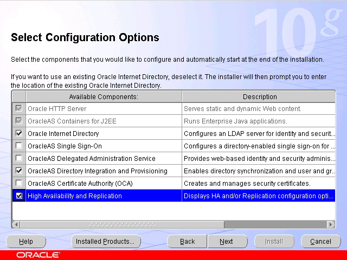Enable the OracleAS Single Sign-On checkbox
The image size is (347, 260).
pos(19,146)
